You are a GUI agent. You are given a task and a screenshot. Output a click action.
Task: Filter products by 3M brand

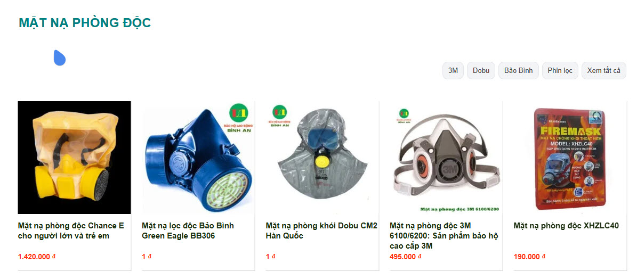[x=453, y=71]
